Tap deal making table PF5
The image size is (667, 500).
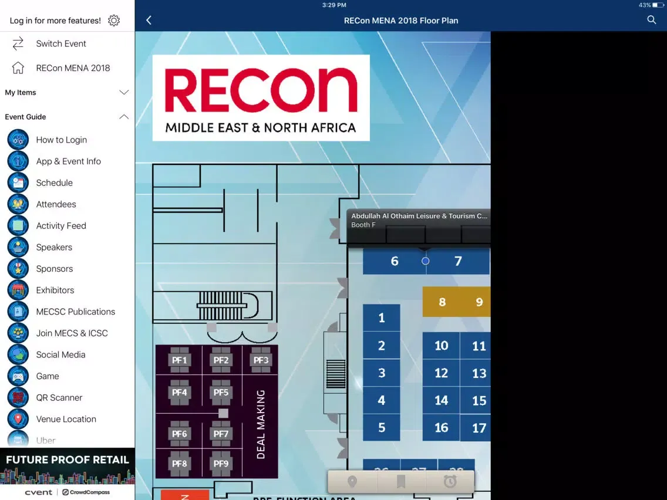(221, 392)
